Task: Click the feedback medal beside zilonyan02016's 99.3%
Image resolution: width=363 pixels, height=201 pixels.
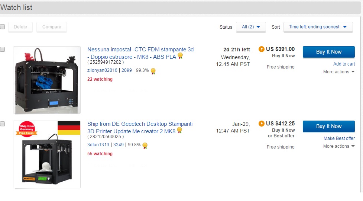Action: point(153,71)
